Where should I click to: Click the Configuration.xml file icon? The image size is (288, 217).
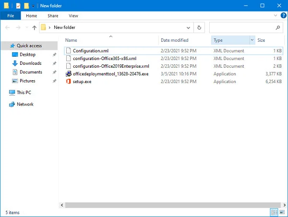click(69, 51)
